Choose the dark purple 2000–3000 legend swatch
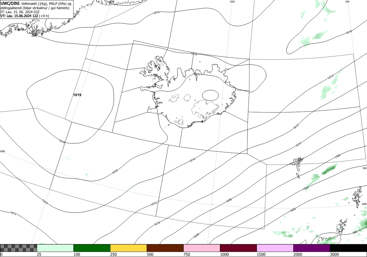 pyautogui.click(x=312, y=248)
